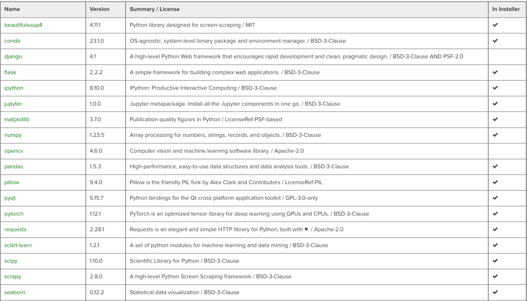Click the installer checkmark for beautifulsoup4
Viewport: 527px width, 301px height.
tap(495, 25)
